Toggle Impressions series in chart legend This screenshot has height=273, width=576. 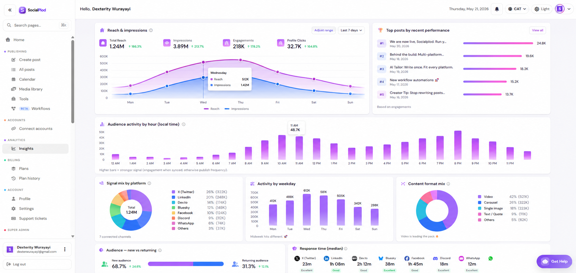(237, 109)
